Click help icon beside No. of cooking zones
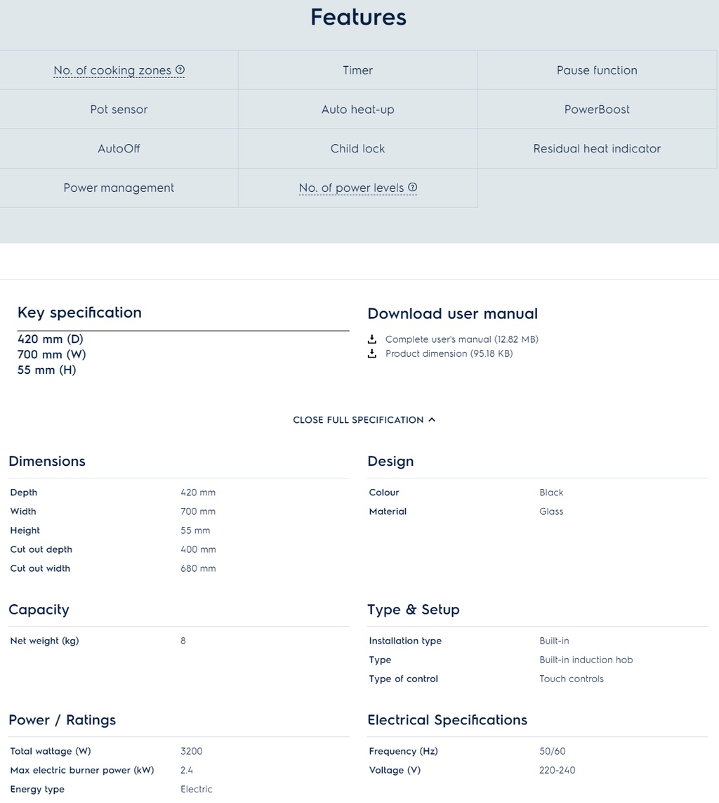The height and width of the screenshot is (803, 719). pos(180,70)
